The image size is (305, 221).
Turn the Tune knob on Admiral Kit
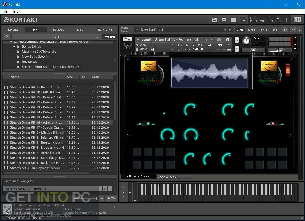246,41
